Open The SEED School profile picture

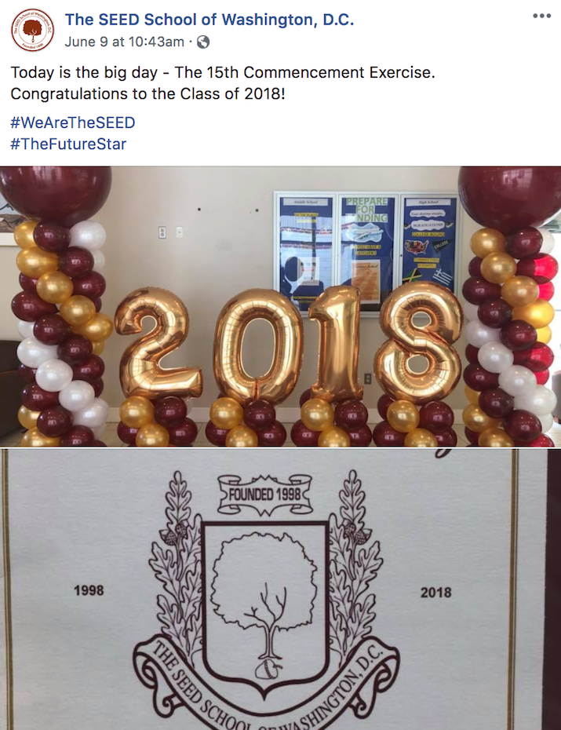point(33,31)
